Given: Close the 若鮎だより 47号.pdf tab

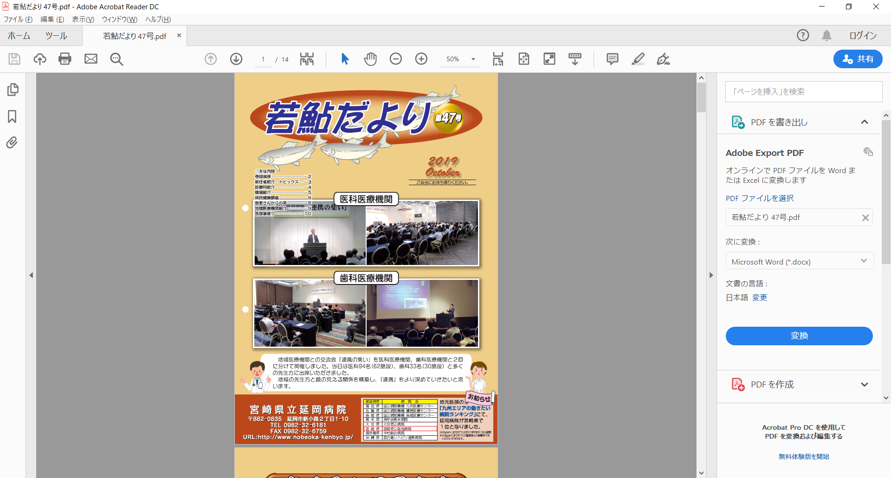Looking at the screenshot, I should [x=179, y=35].
